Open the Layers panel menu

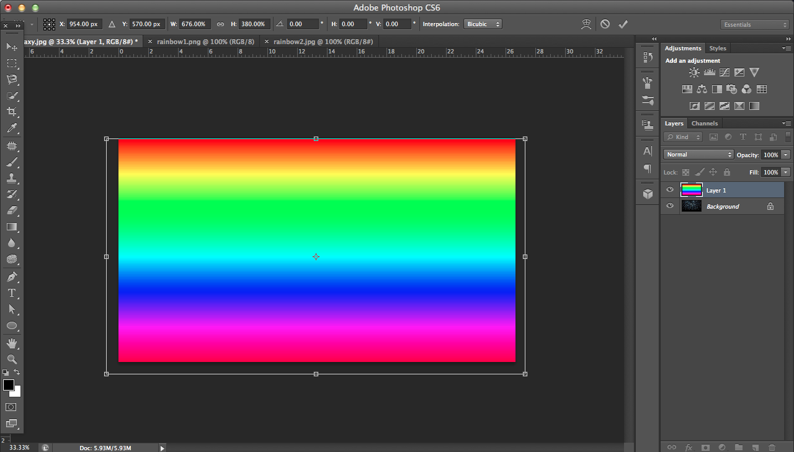click(x=787, y=123)
